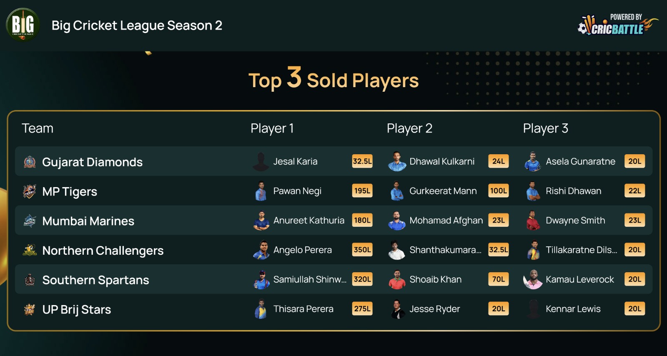Screen dimensions: 667x356
Task: Select Pawan Negi's player photo
Action: [261, 191]
